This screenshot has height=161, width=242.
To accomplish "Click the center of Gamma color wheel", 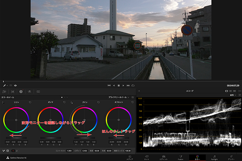I will pyautogui.click(x=50, y=120).
